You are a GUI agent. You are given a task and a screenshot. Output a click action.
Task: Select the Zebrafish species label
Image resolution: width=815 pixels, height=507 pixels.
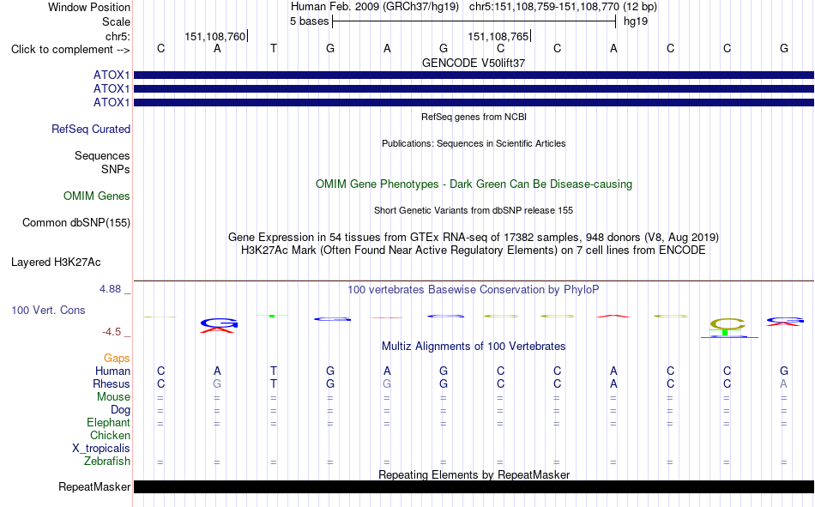tap(107, 461)
